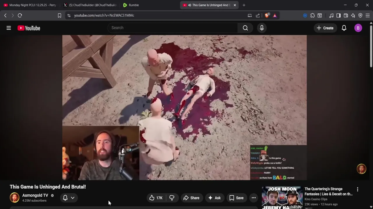Click the find-in-page toolbar icon
Screen dimensions: 373x209
coord(320,15)
